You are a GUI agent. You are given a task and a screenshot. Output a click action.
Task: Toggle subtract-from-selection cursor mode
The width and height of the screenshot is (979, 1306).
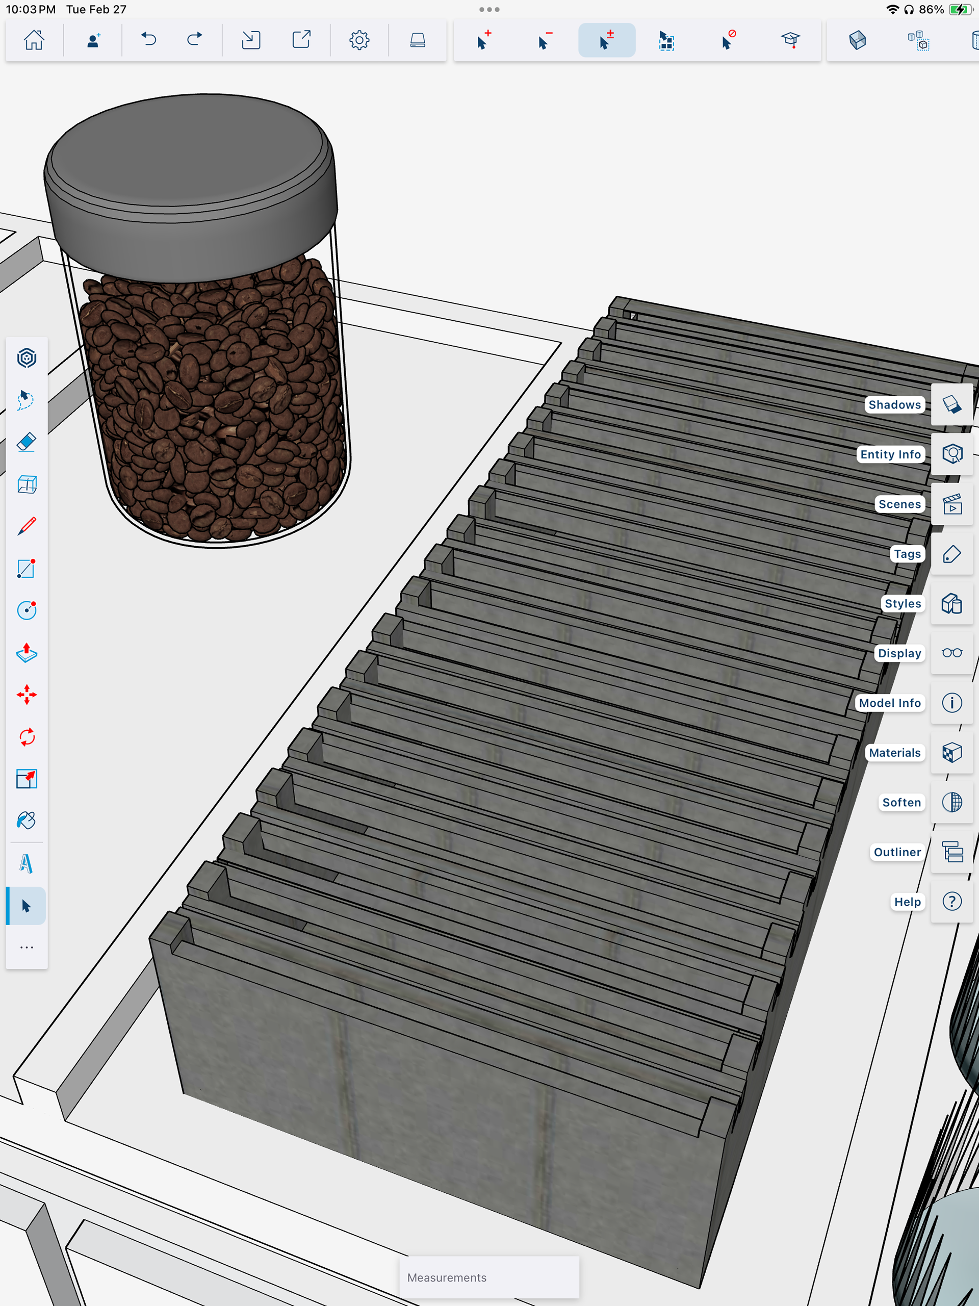point(545,40)
